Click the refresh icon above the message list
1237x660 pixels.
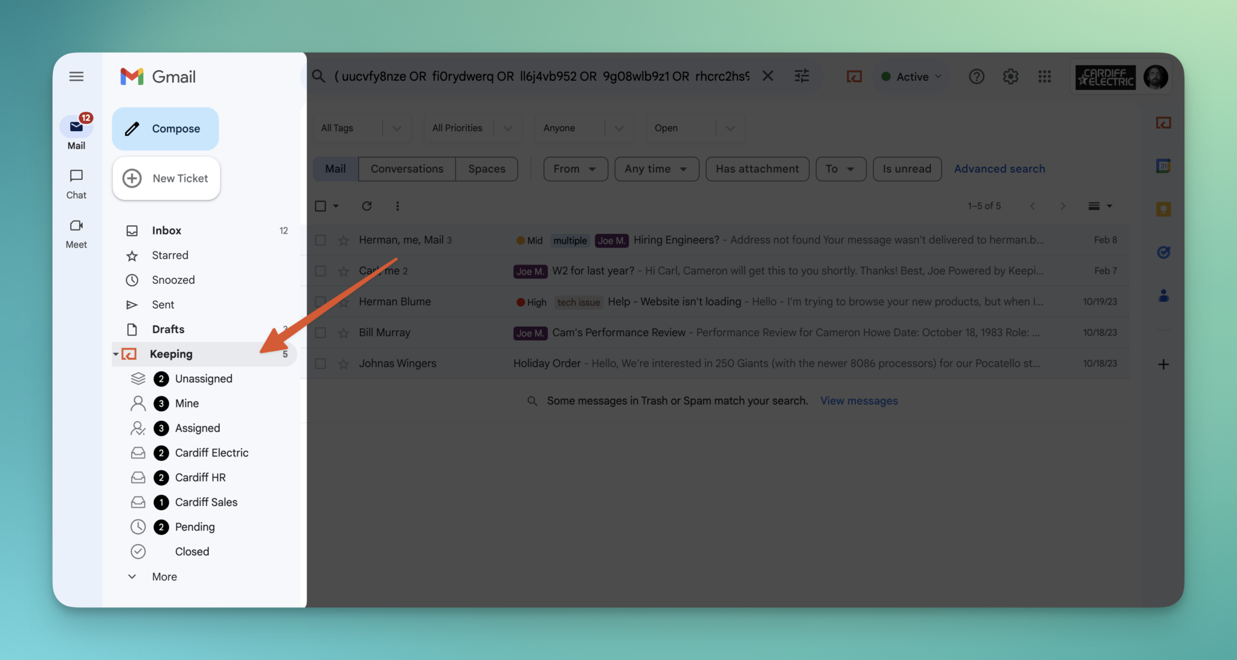coord(367,206)
